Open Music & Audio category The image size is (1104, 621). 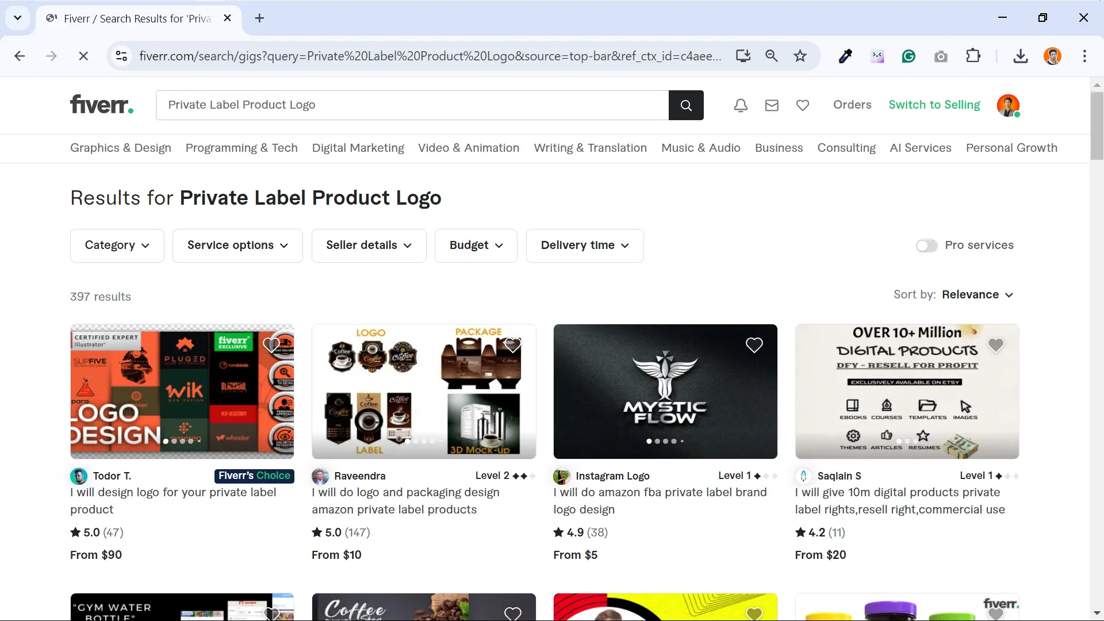700,148
